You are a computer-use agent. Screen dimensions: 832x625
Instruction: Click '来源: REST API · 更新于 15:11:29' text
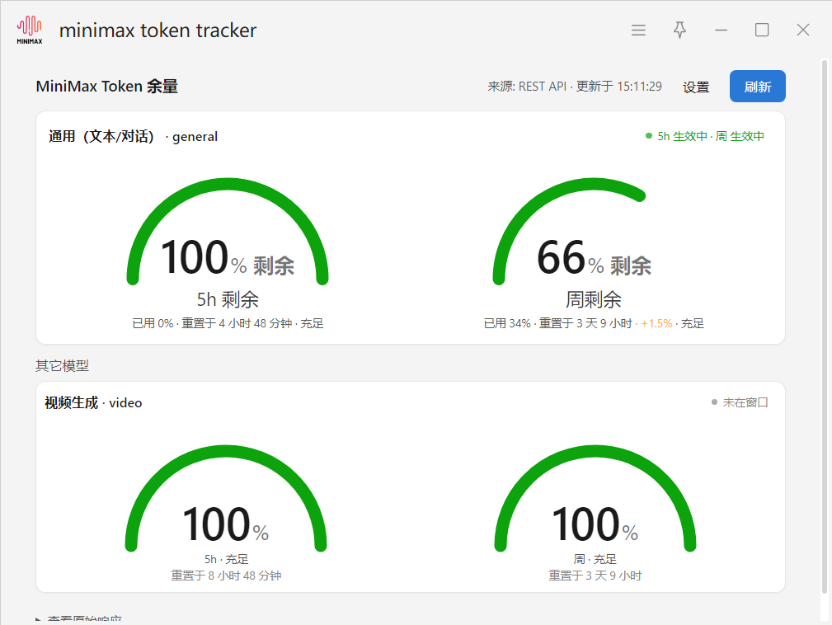pos(575,86)
